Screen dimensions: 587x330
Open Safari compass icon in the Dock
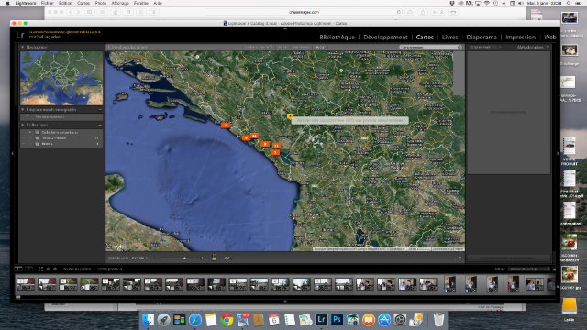pyautogui.click(x=195, y=320)
